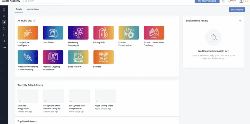Click the Pricing Hub label
This screenshot has width=250, height=124.
[x=99, y=42]
